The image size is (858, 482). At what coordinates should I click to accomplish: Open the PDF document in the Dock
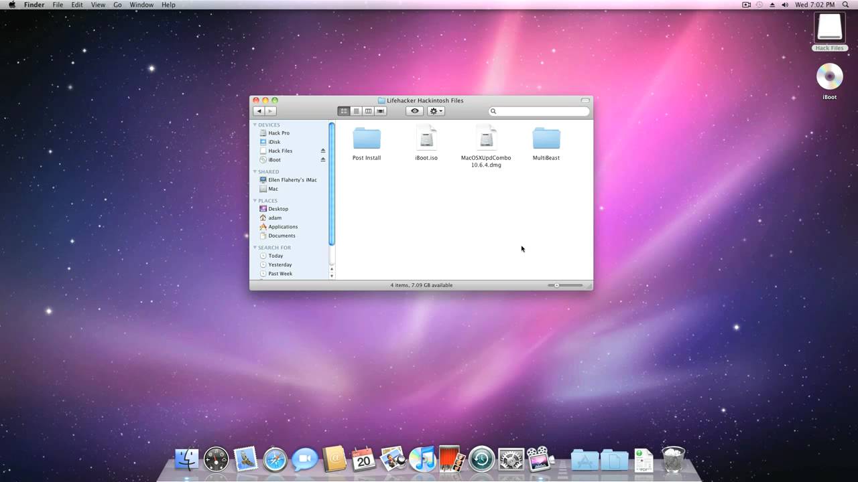pyautogui.click(x=643, y=460)
